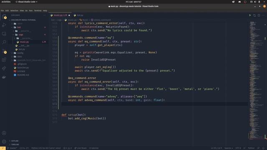Expand __pycache__ folder under bot
The image size is (267, 150).
tap(29, 31)
